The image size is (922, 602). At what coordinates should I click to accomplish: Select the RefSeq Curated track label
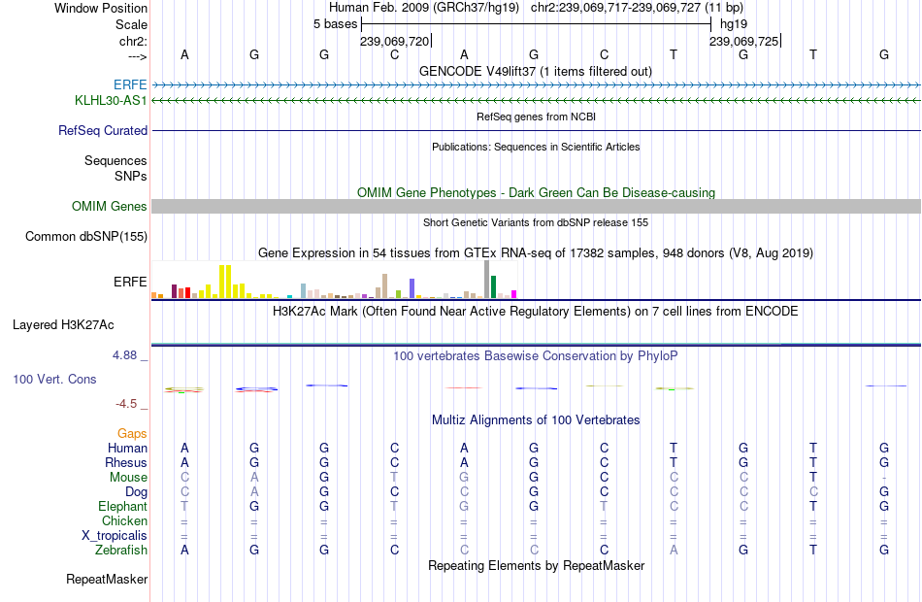103,131
